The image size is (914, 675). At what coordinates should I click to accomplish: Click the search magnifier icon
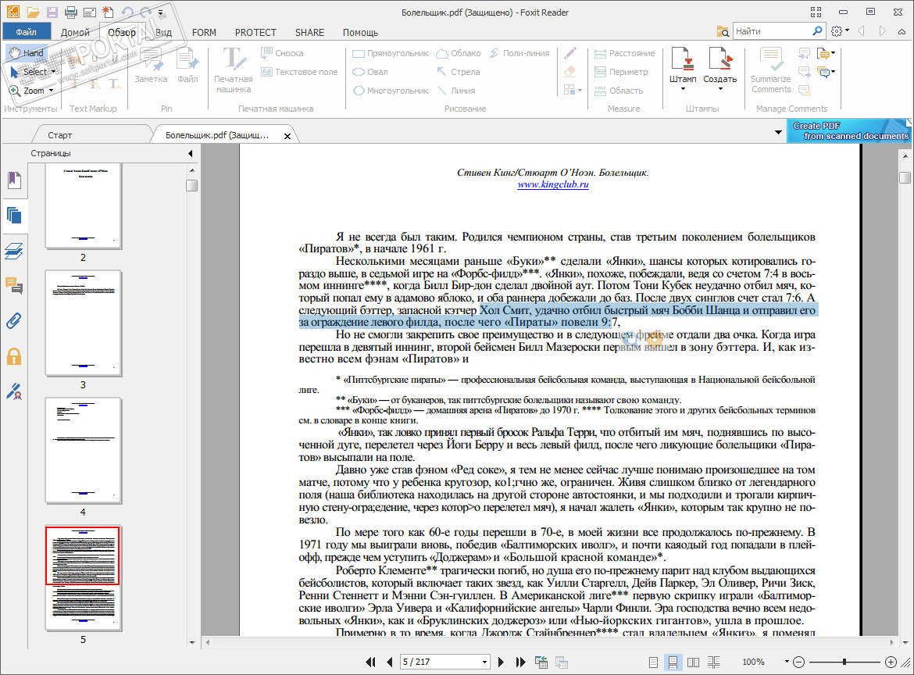tap(817, 31)
